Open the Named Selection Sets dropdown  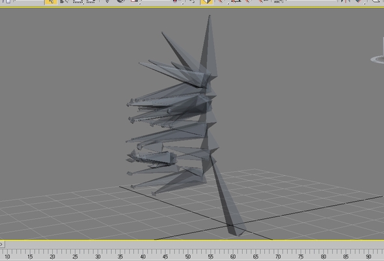(311, 1)
